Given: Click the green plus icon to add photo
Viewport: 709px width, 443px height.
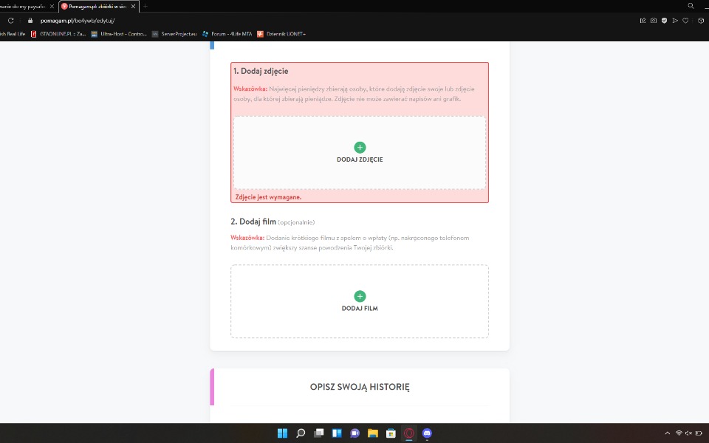Looking at the screenshot, I should pyautogui.click(x=360, y=147).
